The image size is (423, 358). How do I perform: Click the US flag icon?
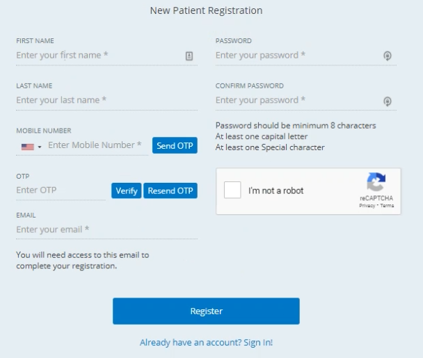(x=28, y=147)
